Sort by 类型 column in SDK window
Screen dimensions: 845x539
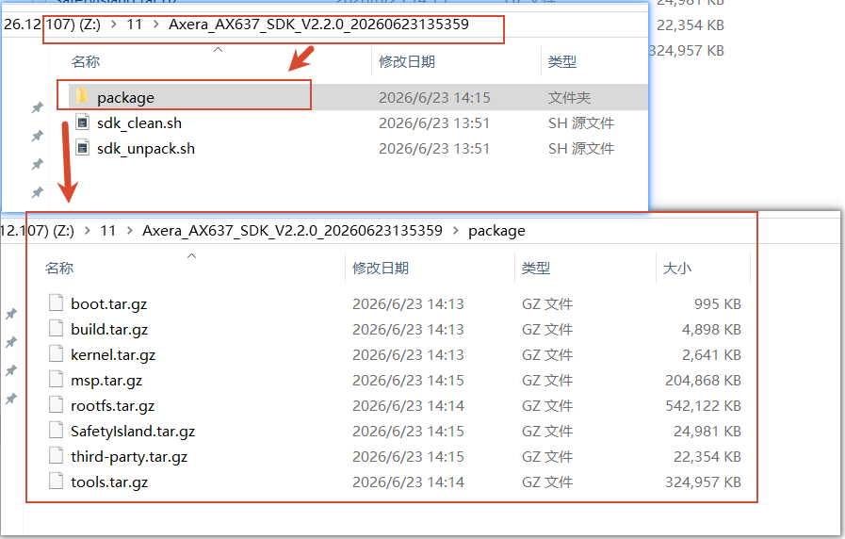pyautogui.click(x=562, y=61)
